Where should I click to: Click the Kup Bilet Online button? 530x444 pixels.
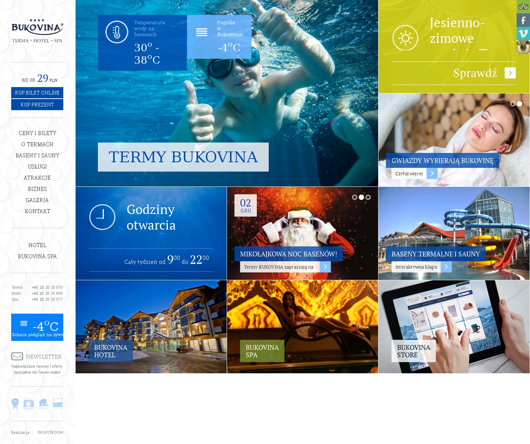coord(37,93)
